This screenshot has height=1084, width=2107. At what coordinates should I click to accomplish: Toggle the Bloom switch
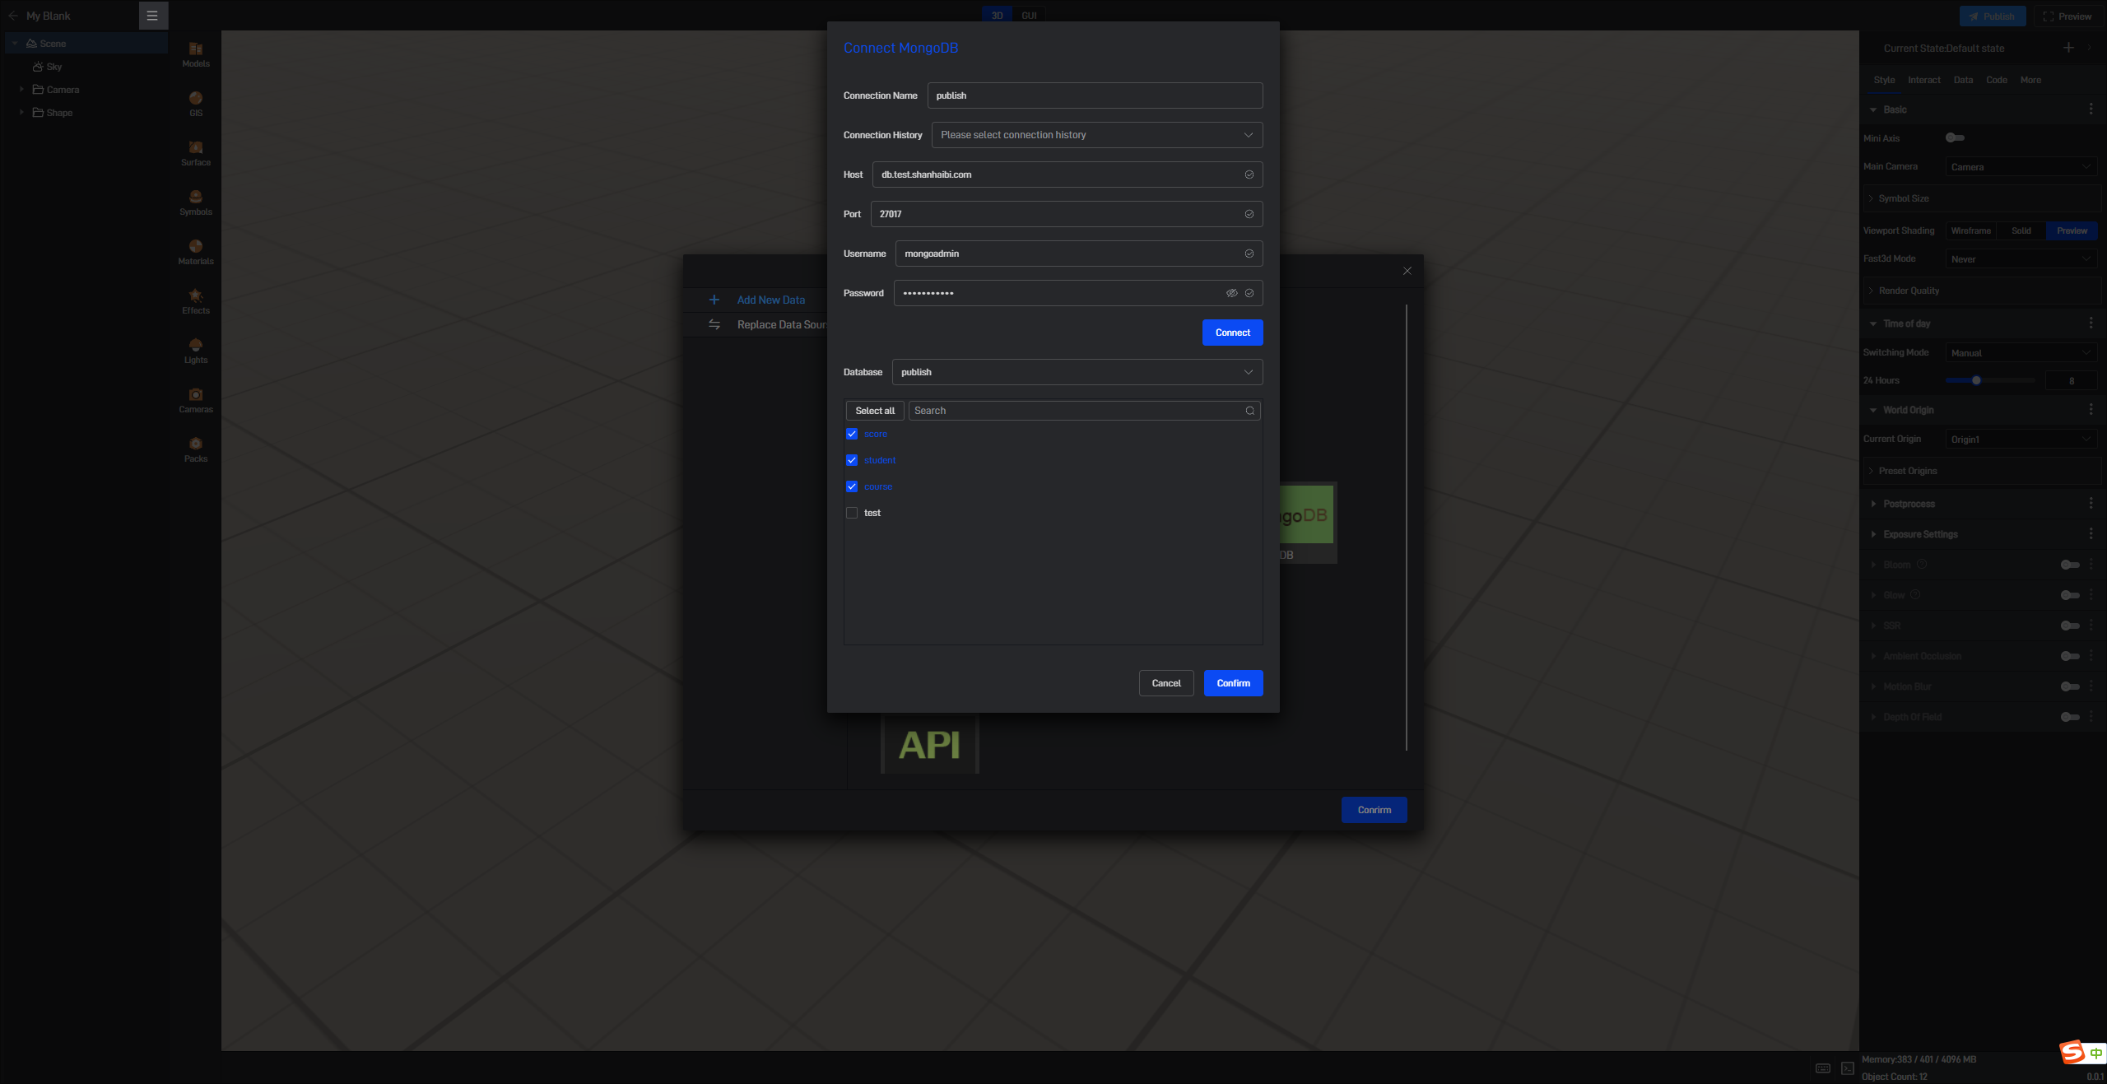click(2070, 565)
